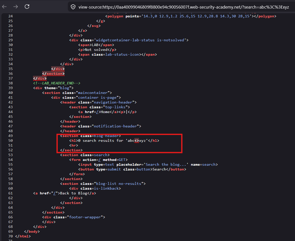Click the text 'abc<>xyz' in h1
295x241 pixels.
(137, 141)
